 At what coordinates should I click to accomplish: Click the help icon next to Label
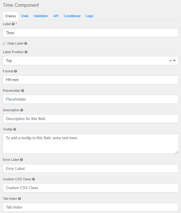click(x=13, y=24)
